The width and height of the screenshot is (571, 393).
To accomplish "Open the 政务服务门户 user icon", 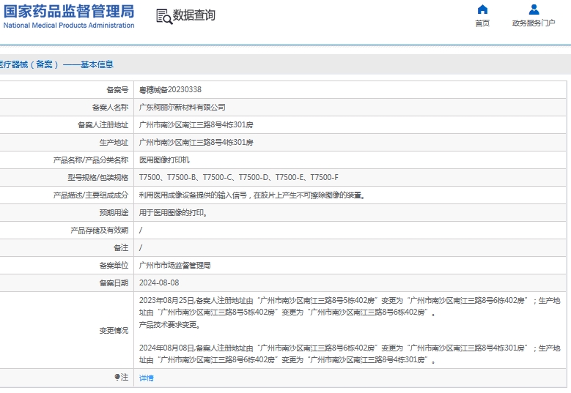I will coord(534,9).
